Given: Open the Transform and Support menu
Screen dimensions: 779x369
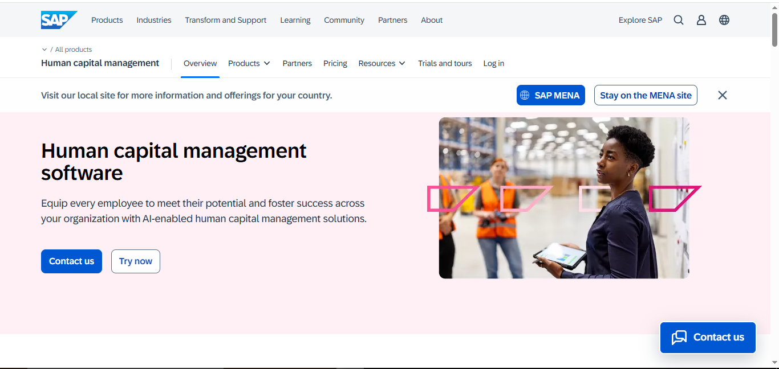Looking at the screenshot, I should click(225, 20).
